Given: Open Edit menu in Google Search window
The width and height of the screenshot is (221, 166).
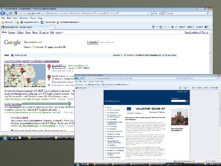Looking at the screenshot, I should (9, 18).
